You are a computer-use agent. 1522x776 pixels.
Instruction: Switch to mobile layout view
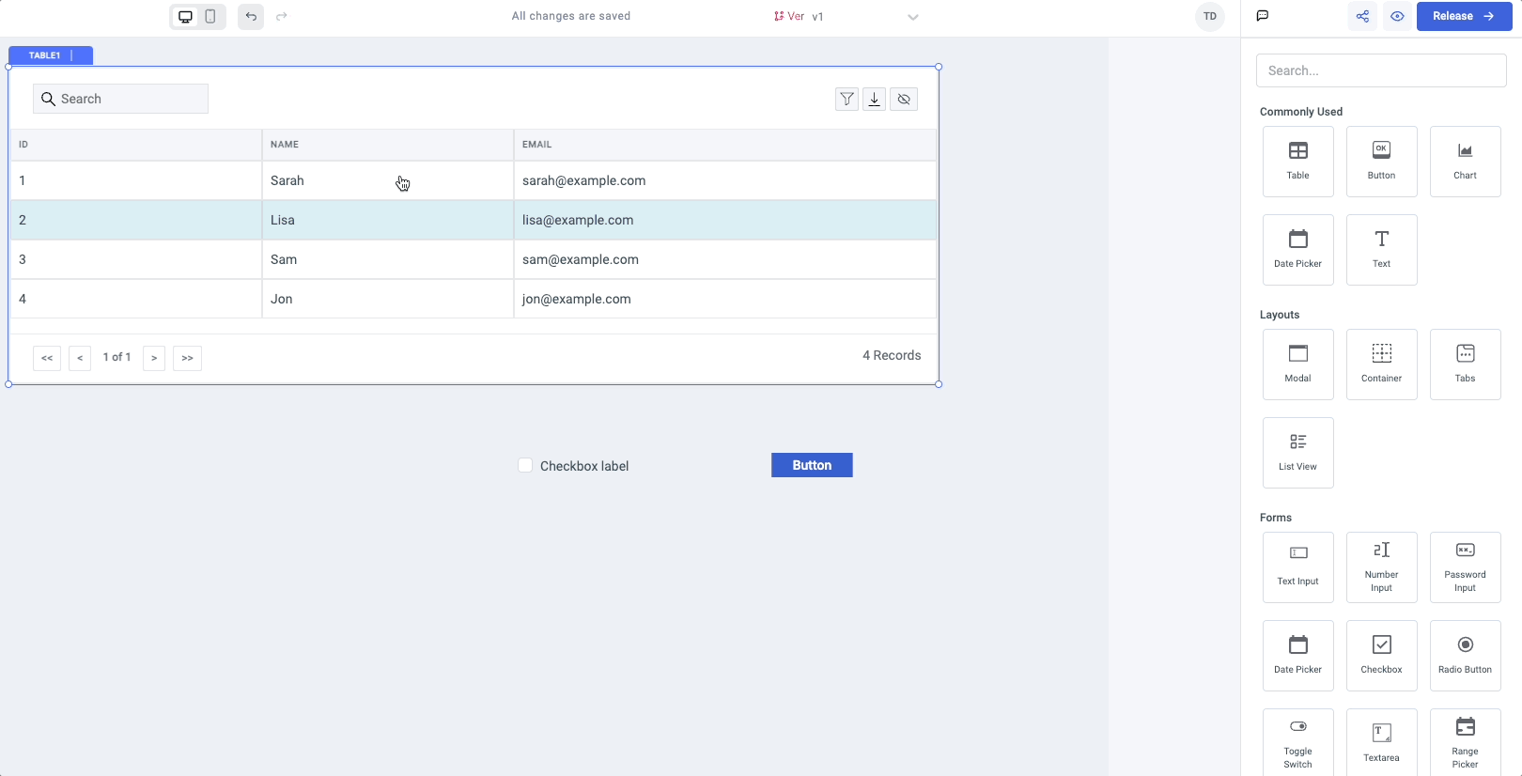click(x=210, y=17)
